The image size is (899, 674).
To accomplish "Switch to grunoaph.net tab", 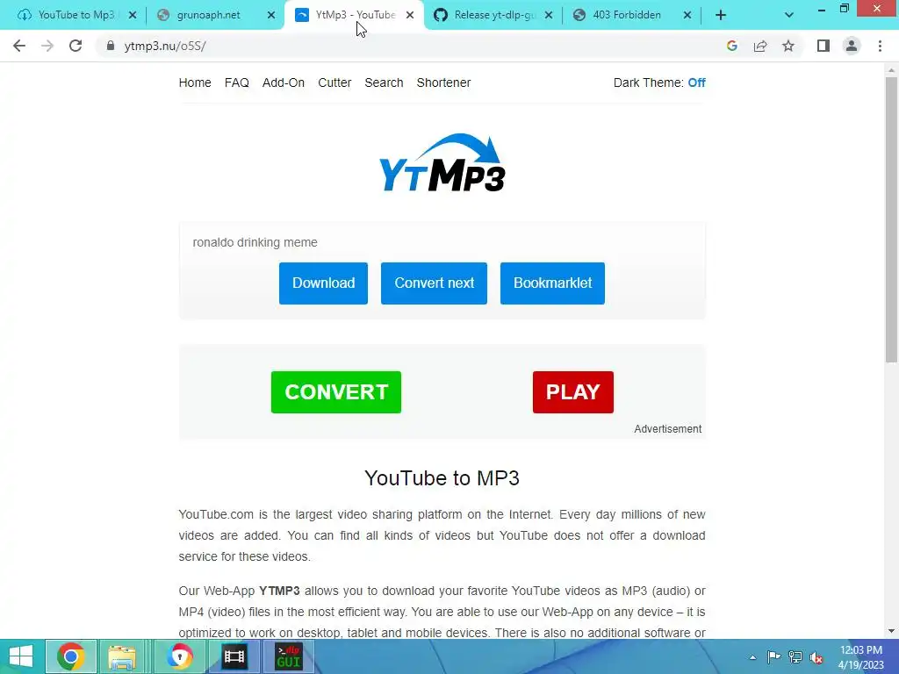I will point(208,16).
